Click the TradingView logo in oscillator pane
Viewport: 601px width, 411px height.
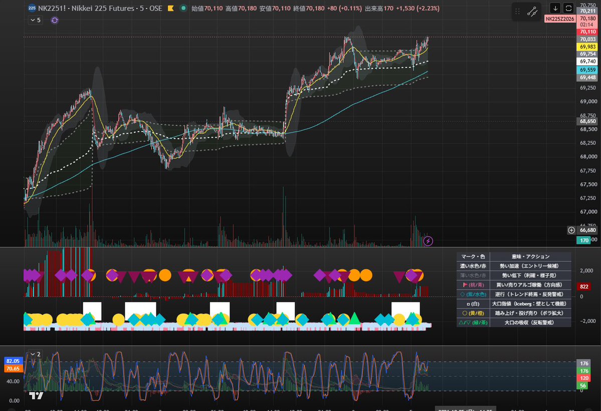tap(36, 395)
